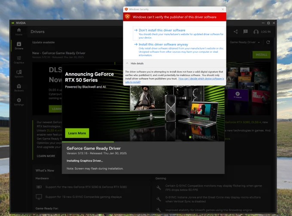Click the Hardware section heading
292x216 pixels.
(x=42, y=178)
